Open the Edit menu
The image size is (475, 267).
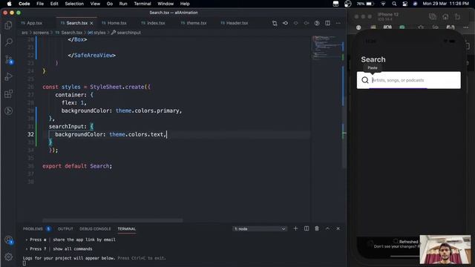(54, 4)
